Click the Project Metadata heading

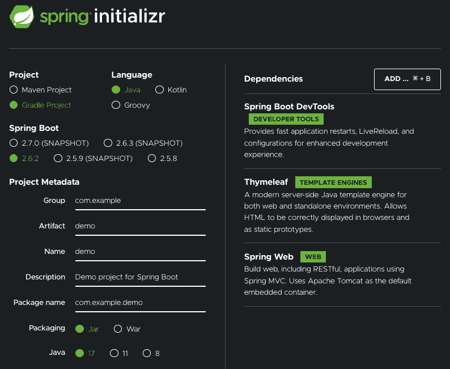pyautogui.click(x=44, y=182)
